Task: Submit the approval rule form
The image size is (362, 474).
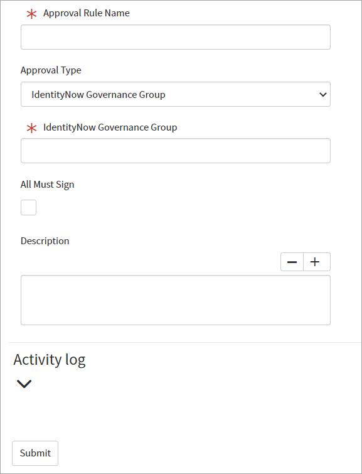Action: pos(35,453)
